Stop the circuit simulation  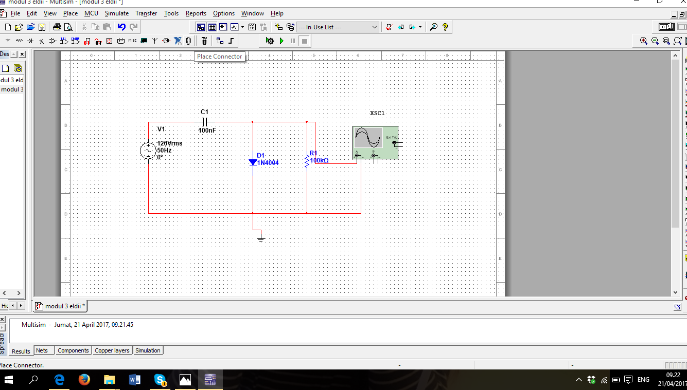304,41
